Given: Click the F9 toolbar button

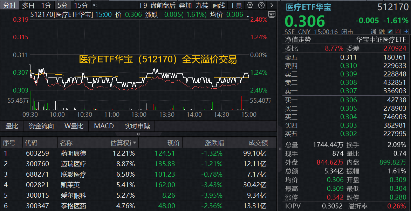Looking at the screenshot, I should [x=144, y=5].
